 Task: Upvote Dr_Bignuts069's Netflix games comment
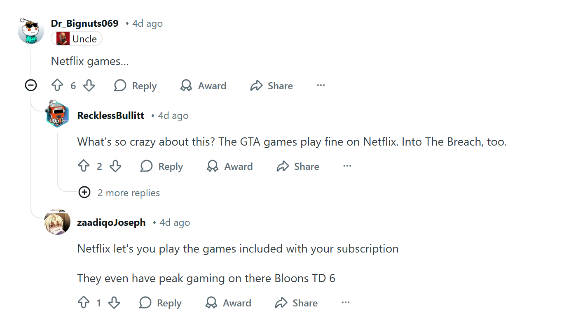click(x=57, y=86)
